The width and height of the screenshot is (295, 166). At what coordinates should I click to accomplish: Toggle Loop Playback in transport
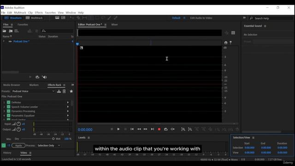pos(166,129)
